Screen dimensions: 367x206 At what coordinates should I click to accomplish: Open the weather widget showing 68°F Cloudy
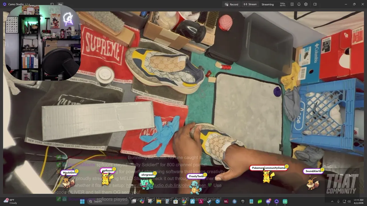click(10, 201)
